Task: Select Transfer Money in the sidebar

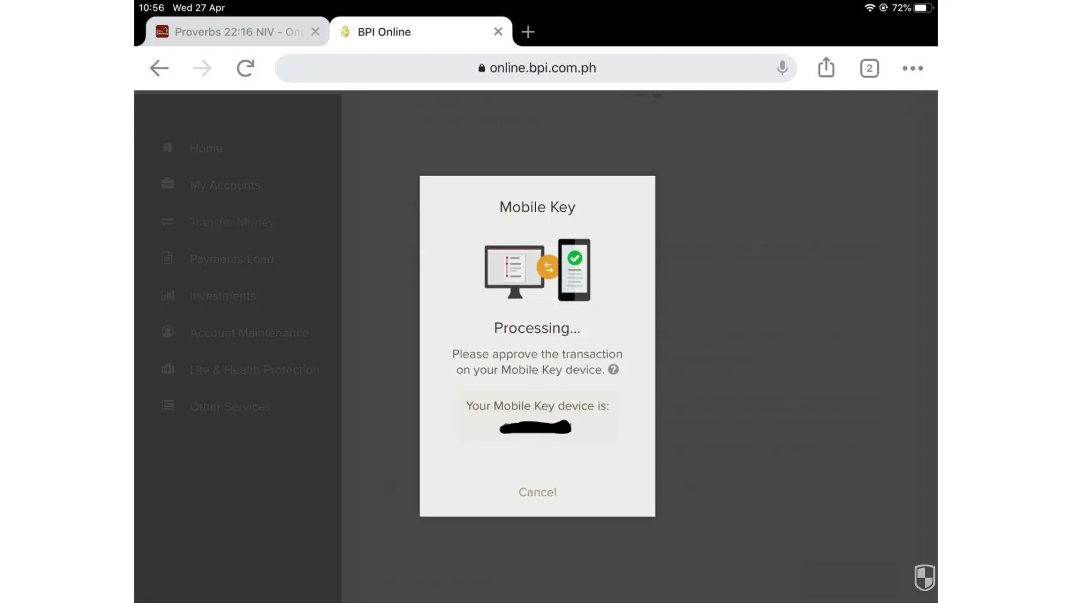Action: coord(232,222)
